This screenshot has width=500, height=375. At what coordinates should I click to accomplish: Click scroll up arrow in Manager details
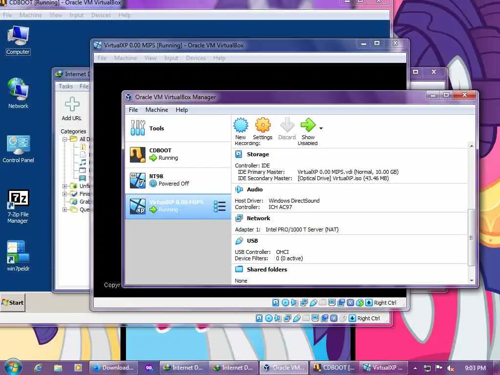tap(471, 146)
